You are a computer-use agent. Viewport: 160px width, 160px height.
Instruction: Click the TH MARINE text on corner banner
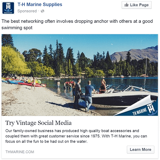(140, 112)
